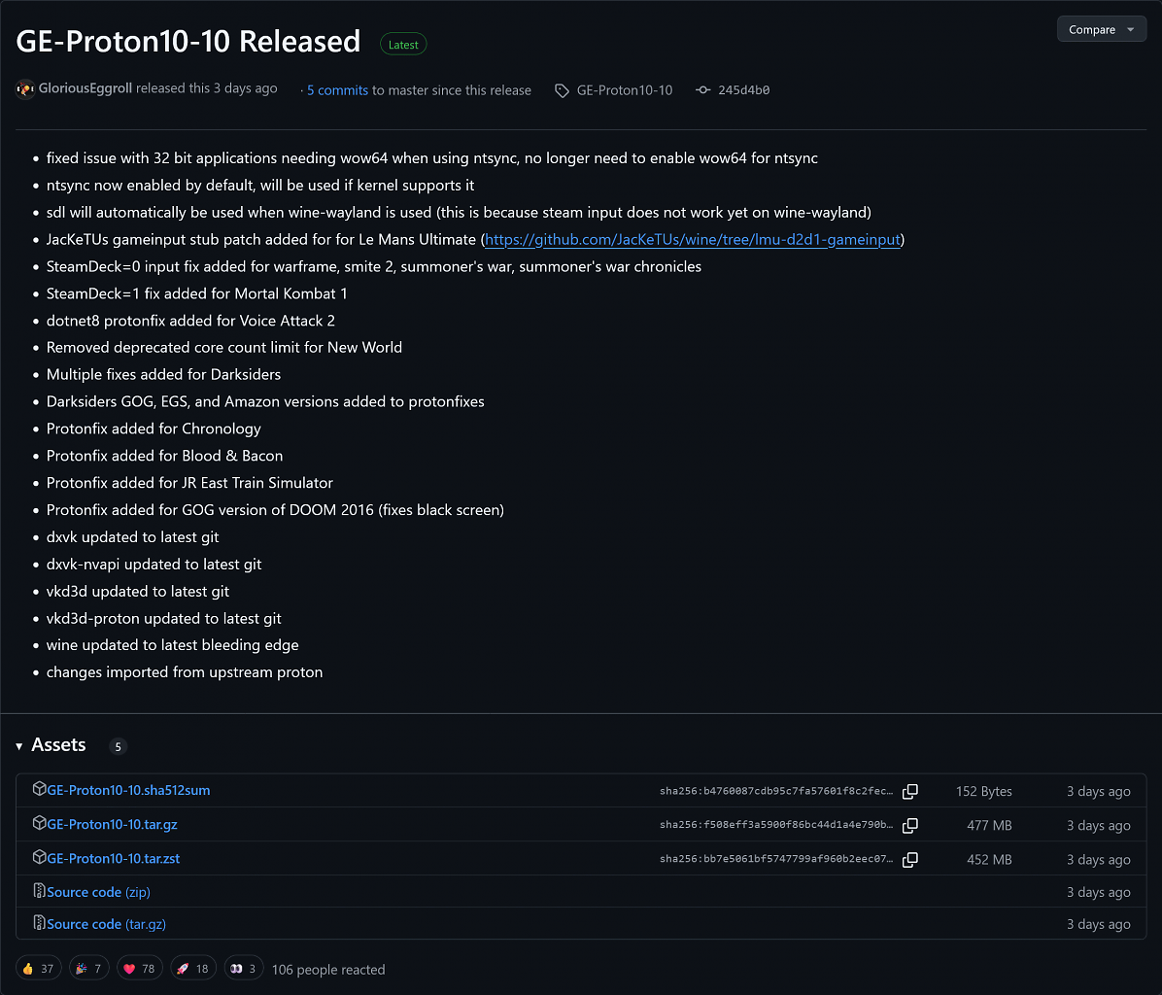Download Source code (zip)
The image size is (1162, 995).
98,892
